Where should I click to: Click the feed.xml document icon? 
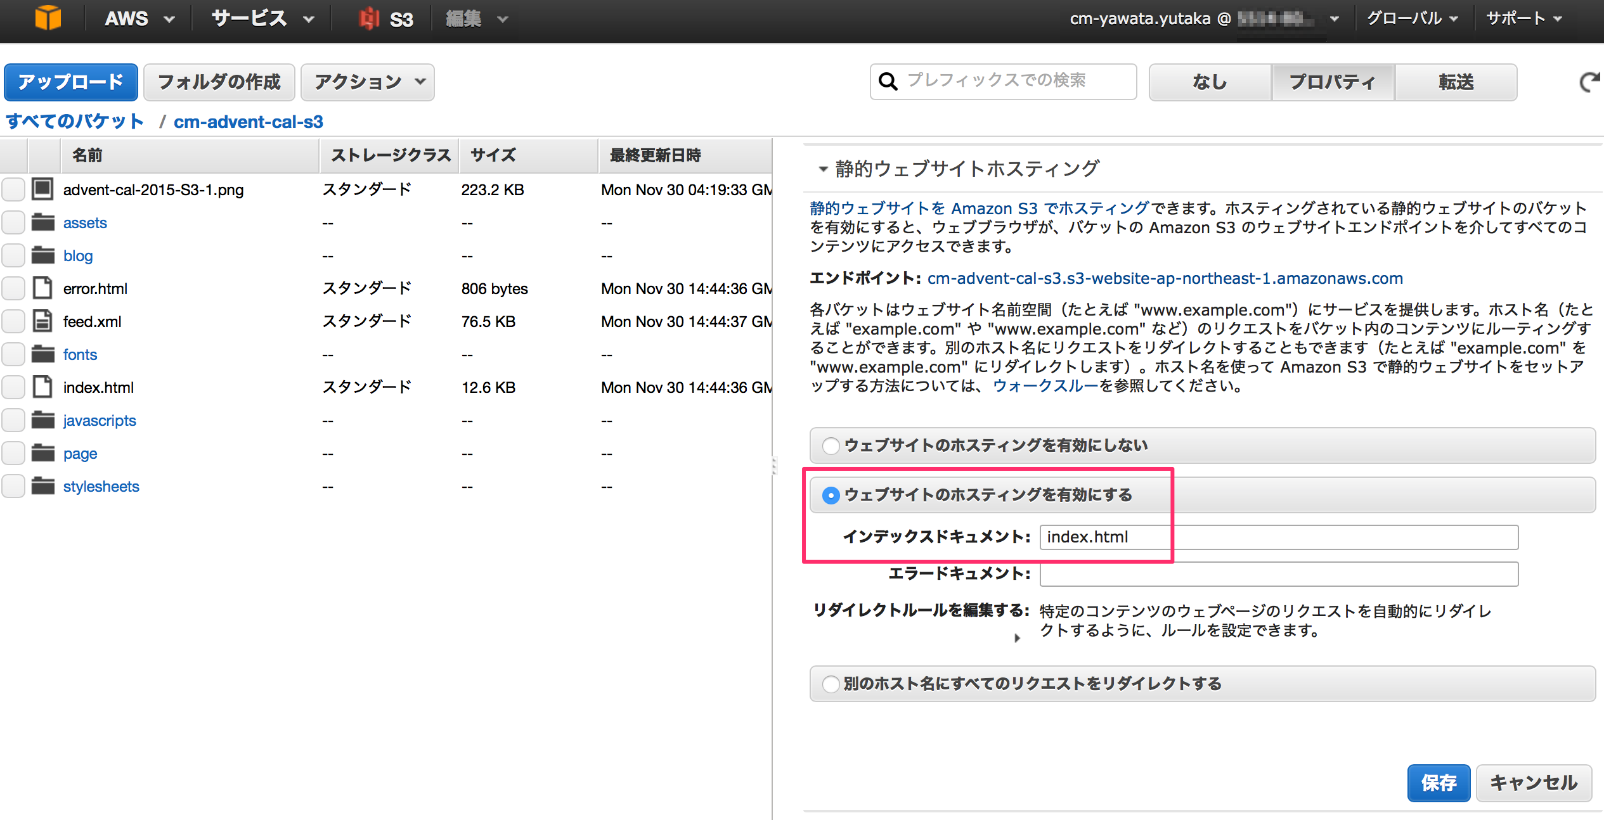[43, 321]
